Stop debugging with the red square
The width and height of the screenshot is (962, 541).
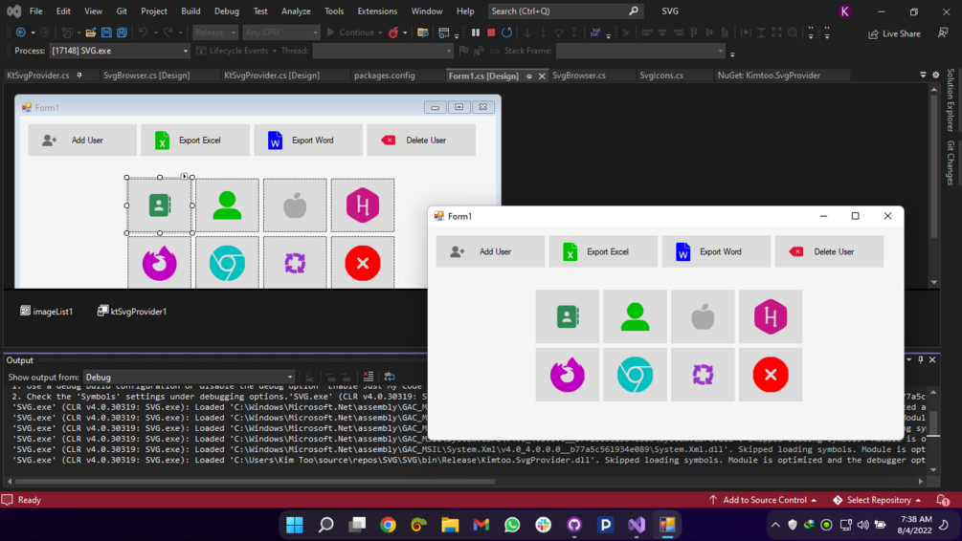tap(491, 32)
